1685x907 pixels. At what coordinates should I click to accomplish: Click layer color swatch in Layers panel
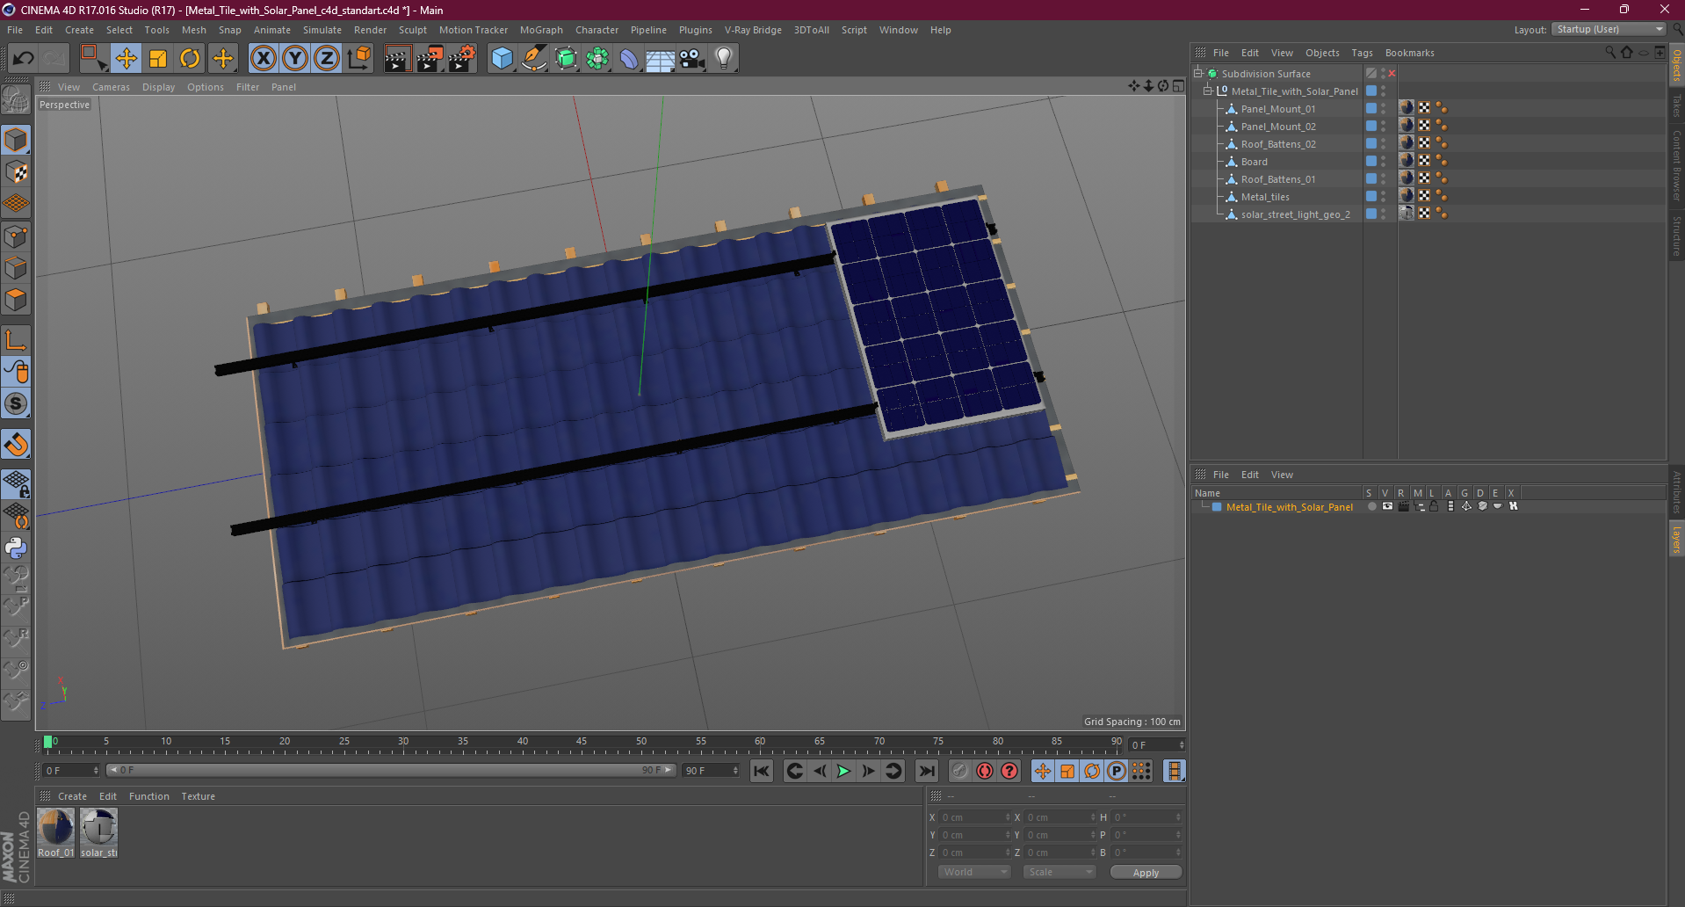pyautogui.click(x=1217, y=507)
